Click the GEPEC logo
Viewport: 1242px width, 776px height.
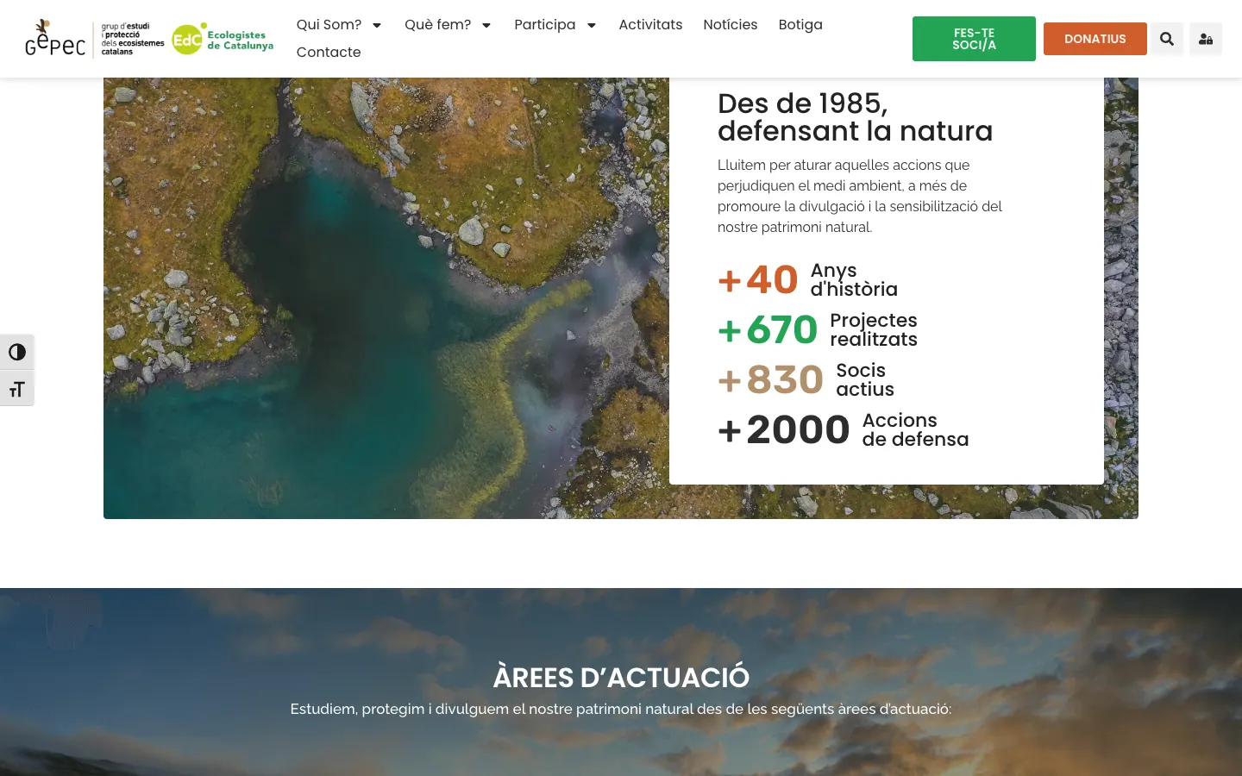pyautogui.click(x=95, y=39)
